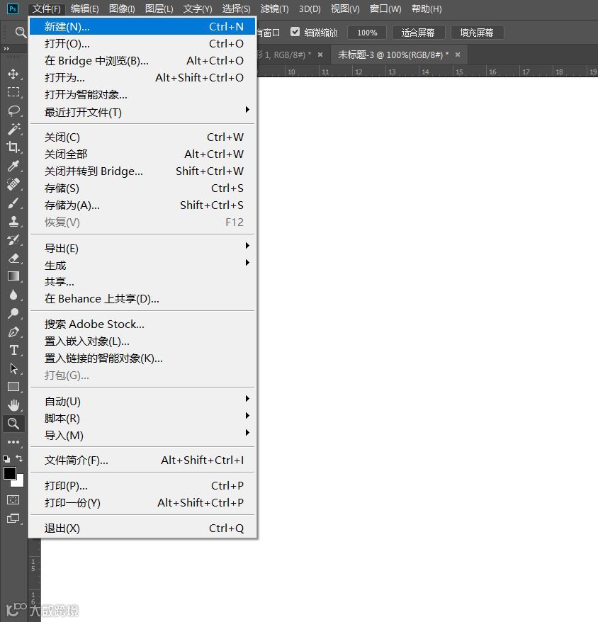The width and height of the screenshot is (598, 622).
Task: Reset default foreground and background colors
Action: [6, 459]
